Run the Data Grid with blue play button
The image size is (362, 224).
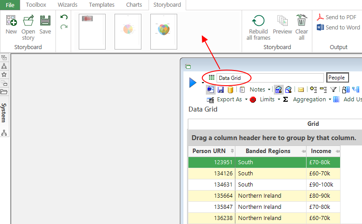point(192,83)
